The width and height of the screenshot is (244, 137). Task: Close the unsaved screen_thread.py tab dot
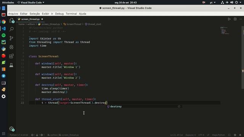click(42, 19)
